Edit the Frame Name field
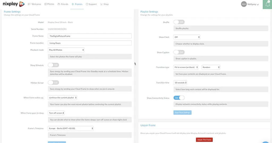The image size is (272, 143). tap(90, 36)
